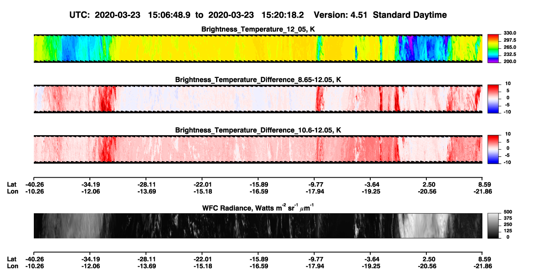Click the "Lat" row label below WFC panel
The image size is (536, 275).
(x=12, y=259)
